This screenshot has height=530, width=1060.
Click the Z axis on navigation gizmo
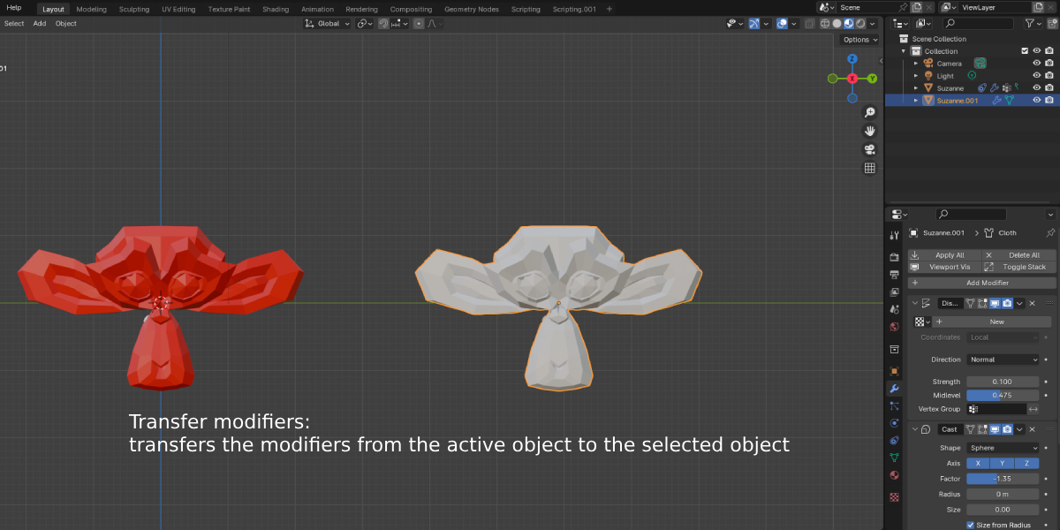852,59
